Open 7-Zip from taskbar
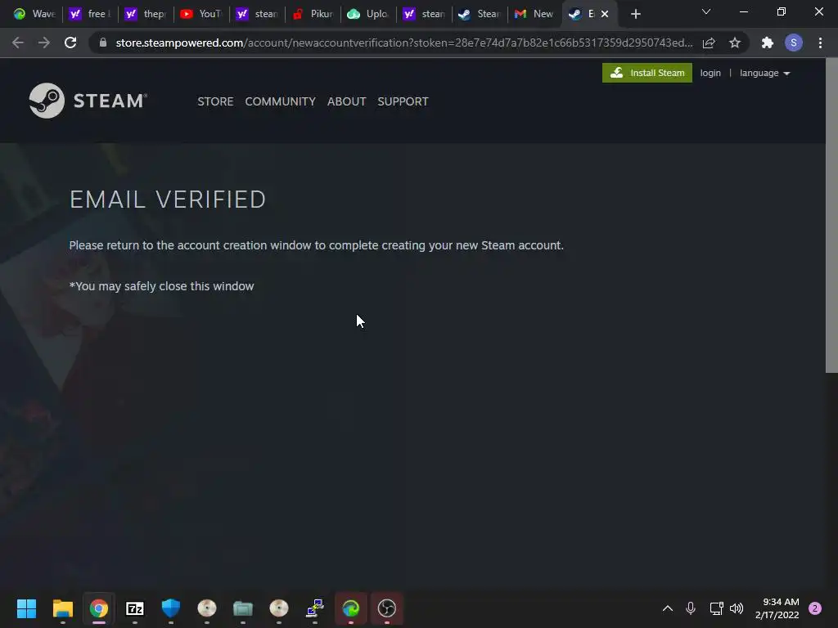Viewport: 838px width, 628px height. pos(135,608)
